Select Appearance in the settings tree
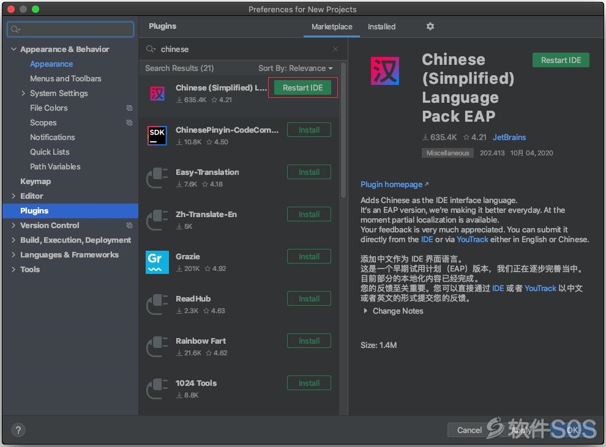606x447 pixels. (51, 64)
